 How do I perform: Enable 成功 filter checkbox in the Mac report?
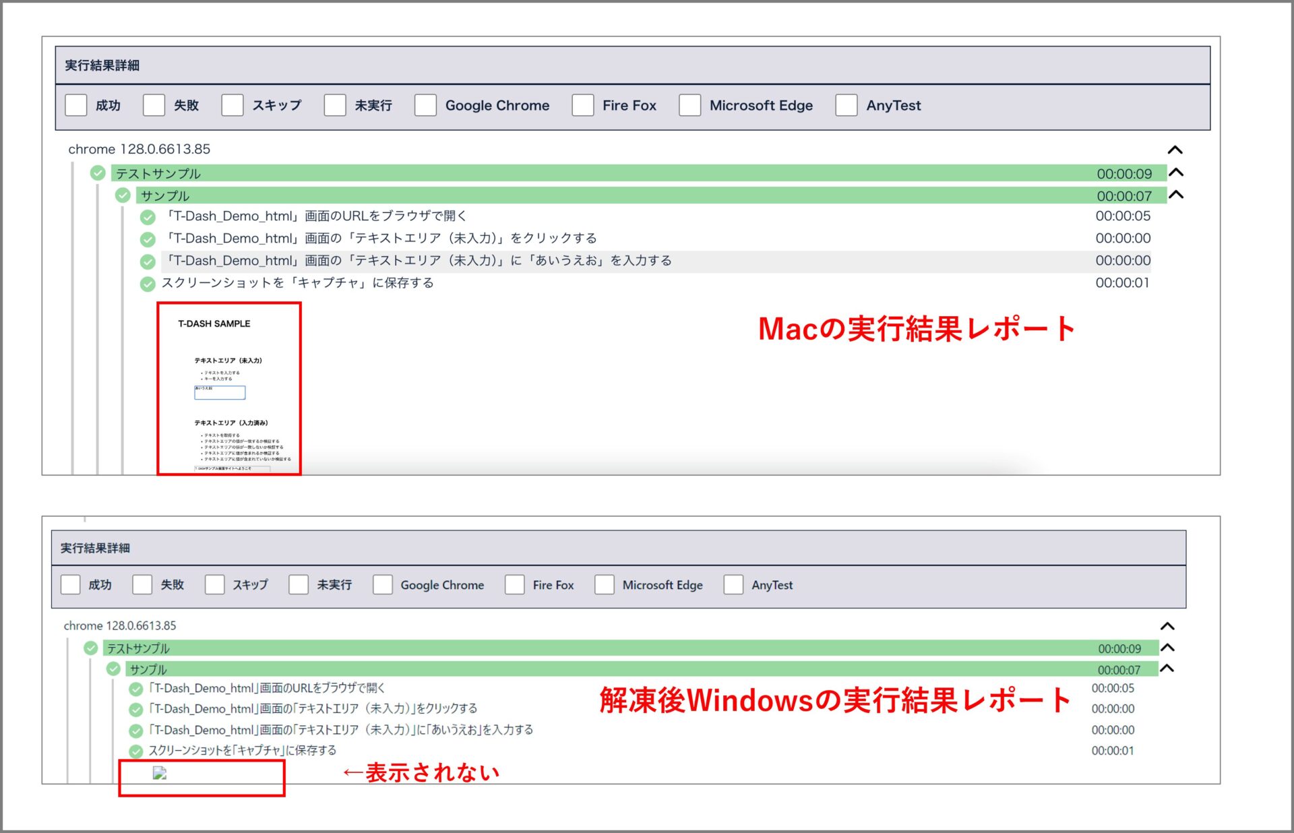(76, 106)
